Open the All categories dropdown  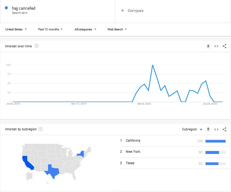(85, 29)
